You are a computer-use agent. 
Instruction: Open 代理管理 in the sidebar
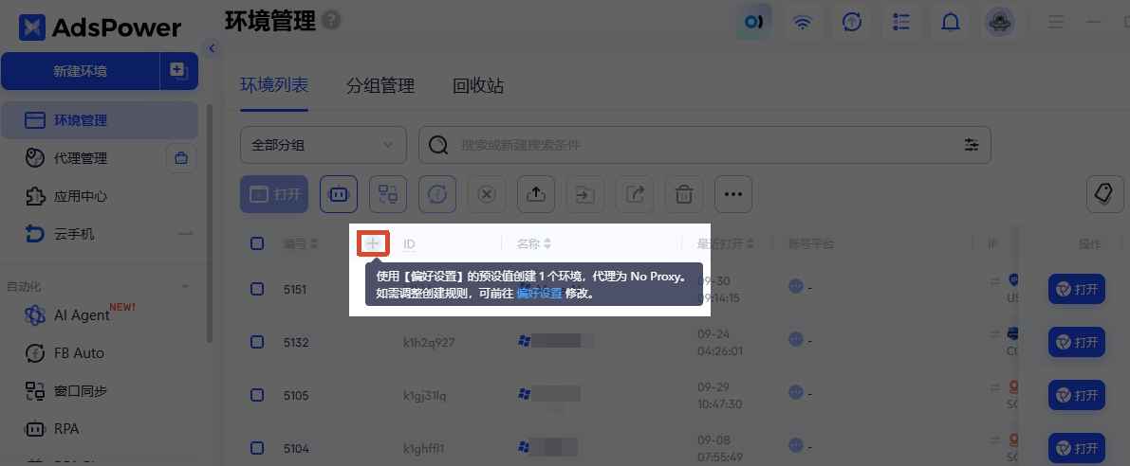81,158
